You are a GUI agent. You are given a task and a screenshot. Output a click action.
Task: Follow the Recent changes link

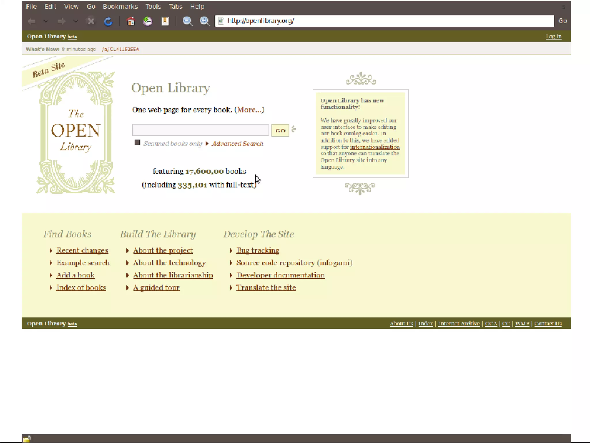[82, 250]
